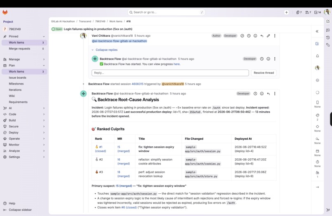The width and height of the screenshot is (332, 216).
Task: Open Issue boards in sidebar
Action: coord(24,78)
